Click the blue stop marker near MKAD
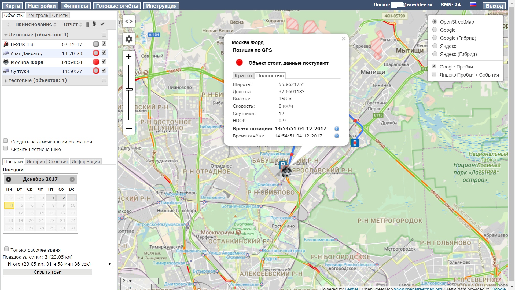Screen dimensions: 515x290 (x=355, y=143)
